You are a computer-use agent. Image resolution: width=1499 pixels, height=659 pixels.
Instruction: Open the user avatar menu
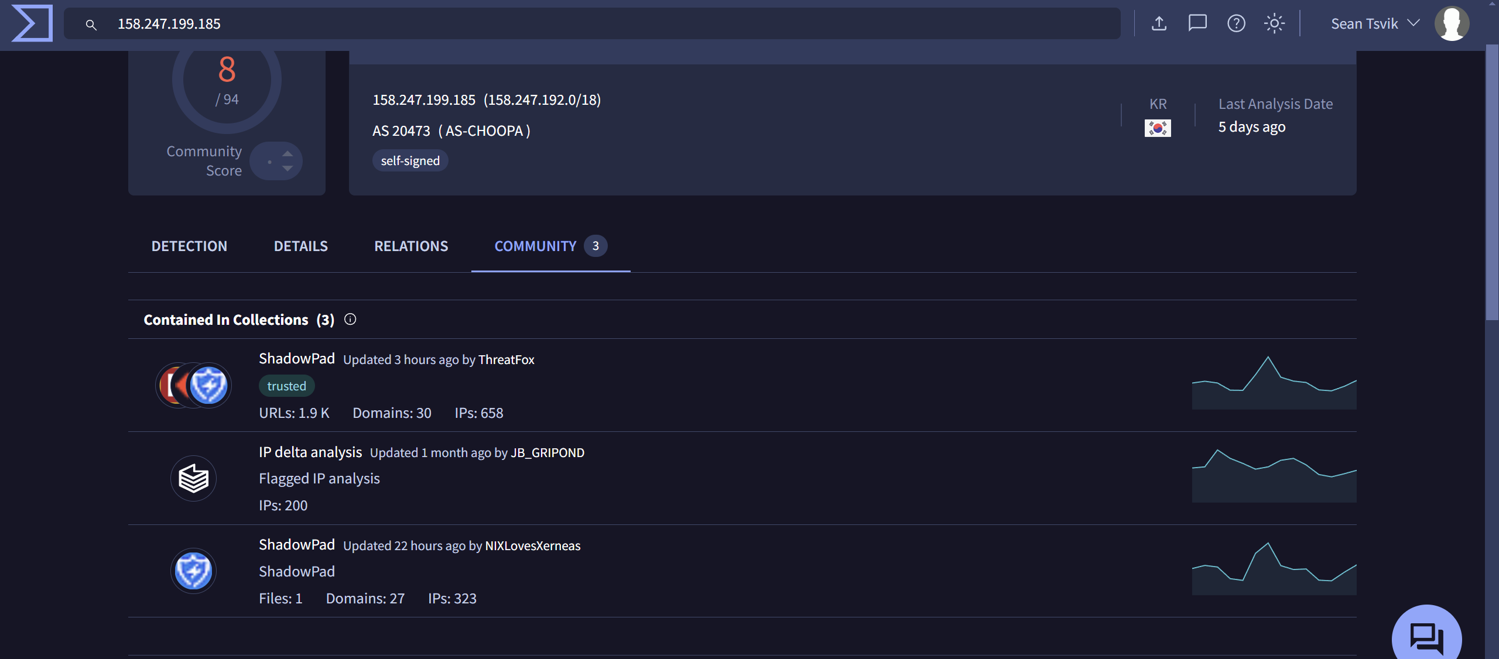pyautogui.click(x=1452, y=23)
